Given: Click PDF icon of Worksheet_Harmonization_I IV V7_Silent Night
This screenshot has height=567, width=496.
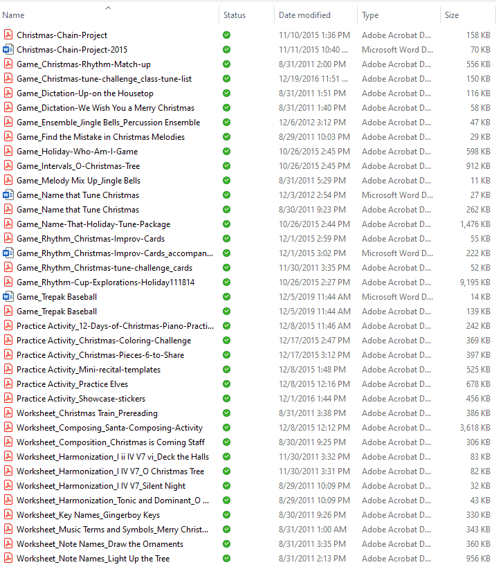Looking at the screenshot, I should pyautogui.click(x=8, y=485).
